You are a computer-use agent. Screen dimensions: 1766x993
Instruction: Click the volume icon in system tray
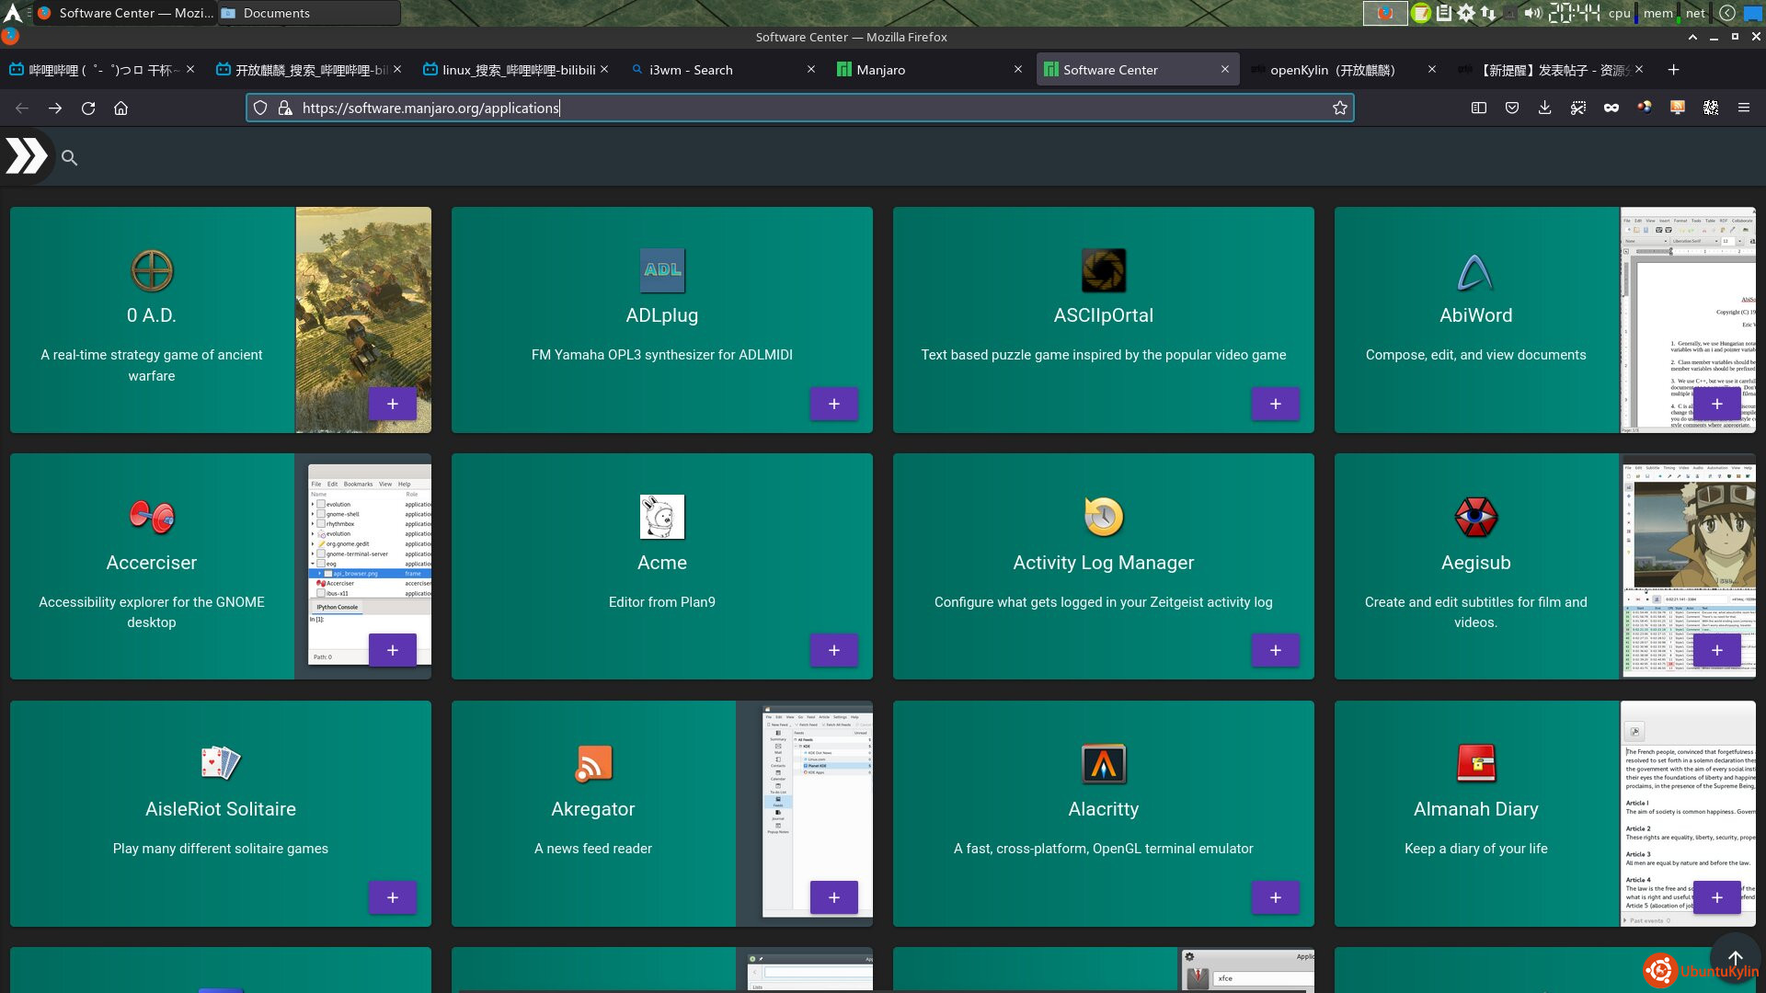[1531, 13]
